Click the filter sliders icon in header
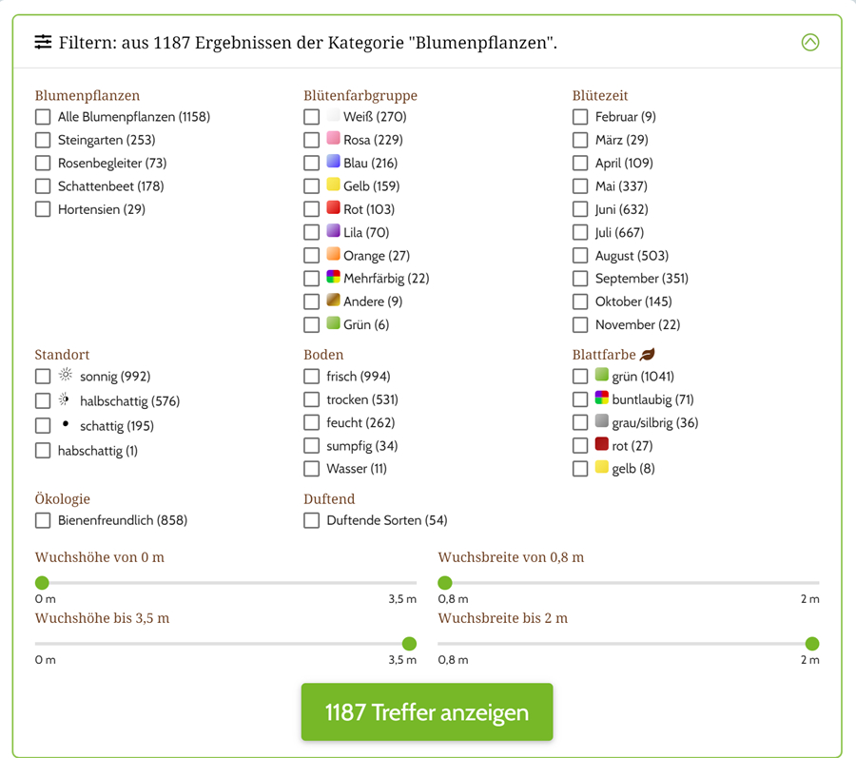This screenshot has height=758, width=856. point(43,42)
